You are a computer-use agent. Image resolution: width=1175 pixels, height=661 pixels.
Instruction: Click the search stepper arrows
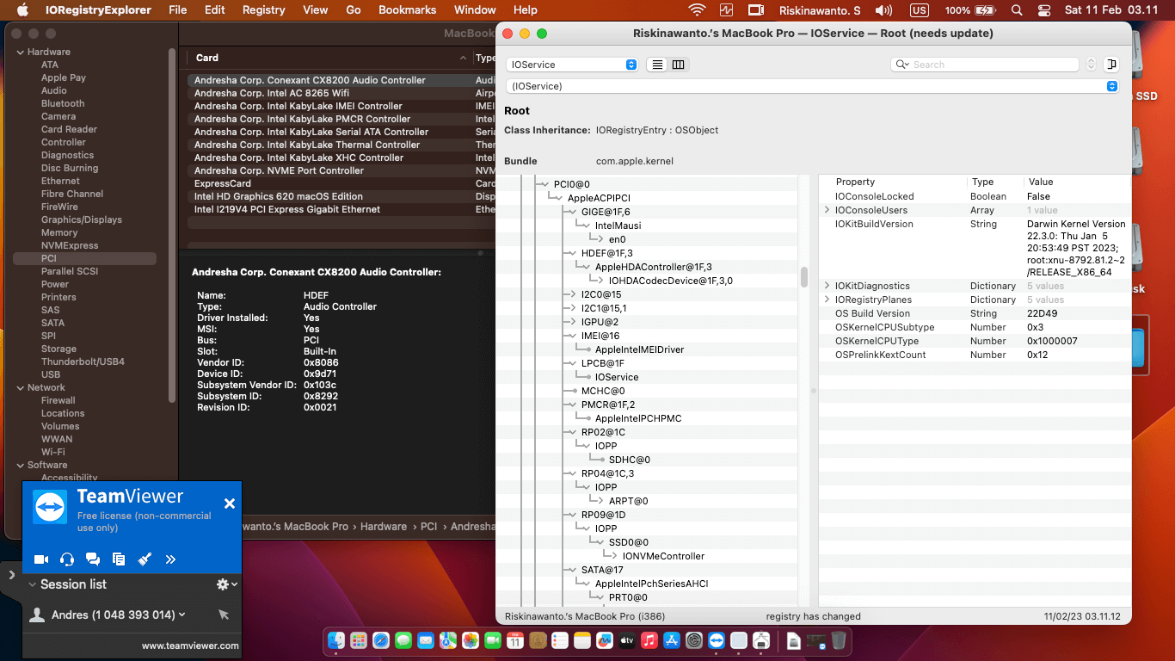click(1092, 65)
